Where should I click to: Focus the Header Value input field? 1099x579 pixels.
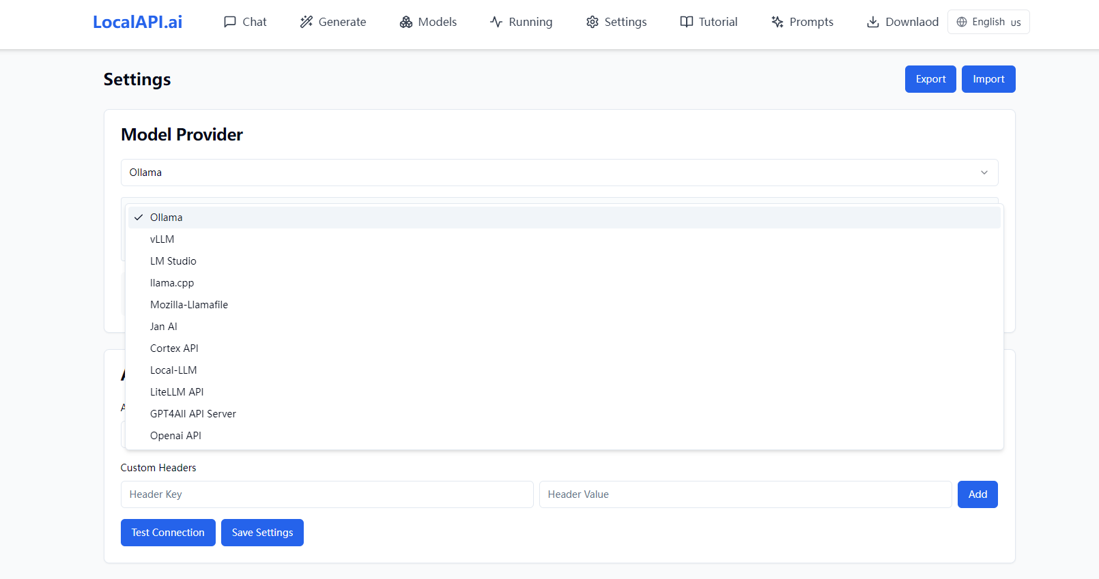[745, 494]
